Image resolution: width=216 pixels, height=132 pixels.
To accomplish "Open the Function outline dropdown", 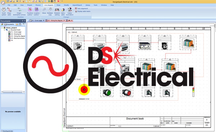I will coord(30,12).
